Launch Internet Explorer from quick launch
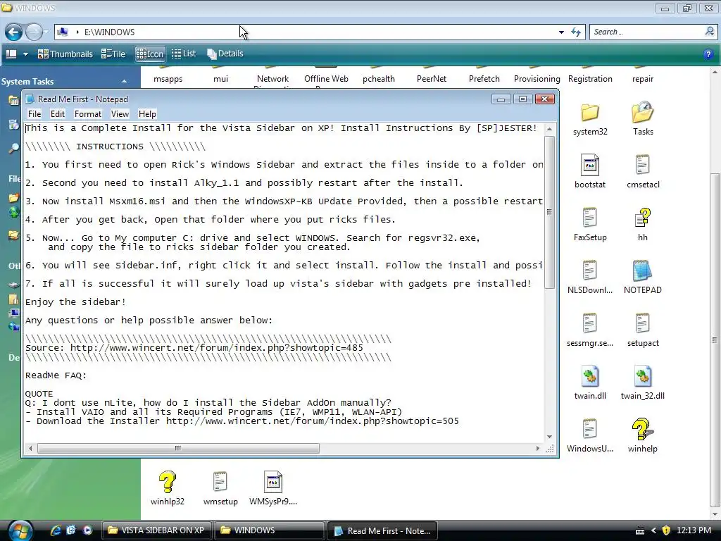The image size is (721, 541). 56,530
